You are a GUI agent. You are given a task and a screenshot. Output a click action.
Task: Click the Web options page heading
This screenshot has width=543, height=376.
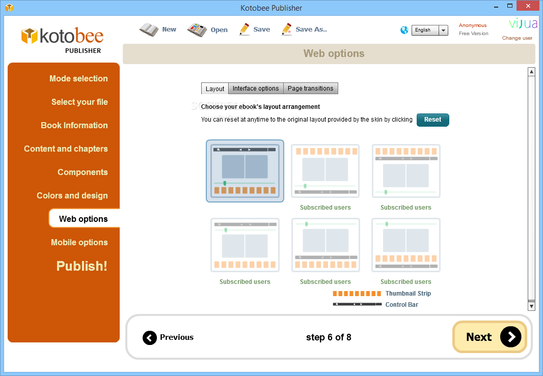coord(334,53)
